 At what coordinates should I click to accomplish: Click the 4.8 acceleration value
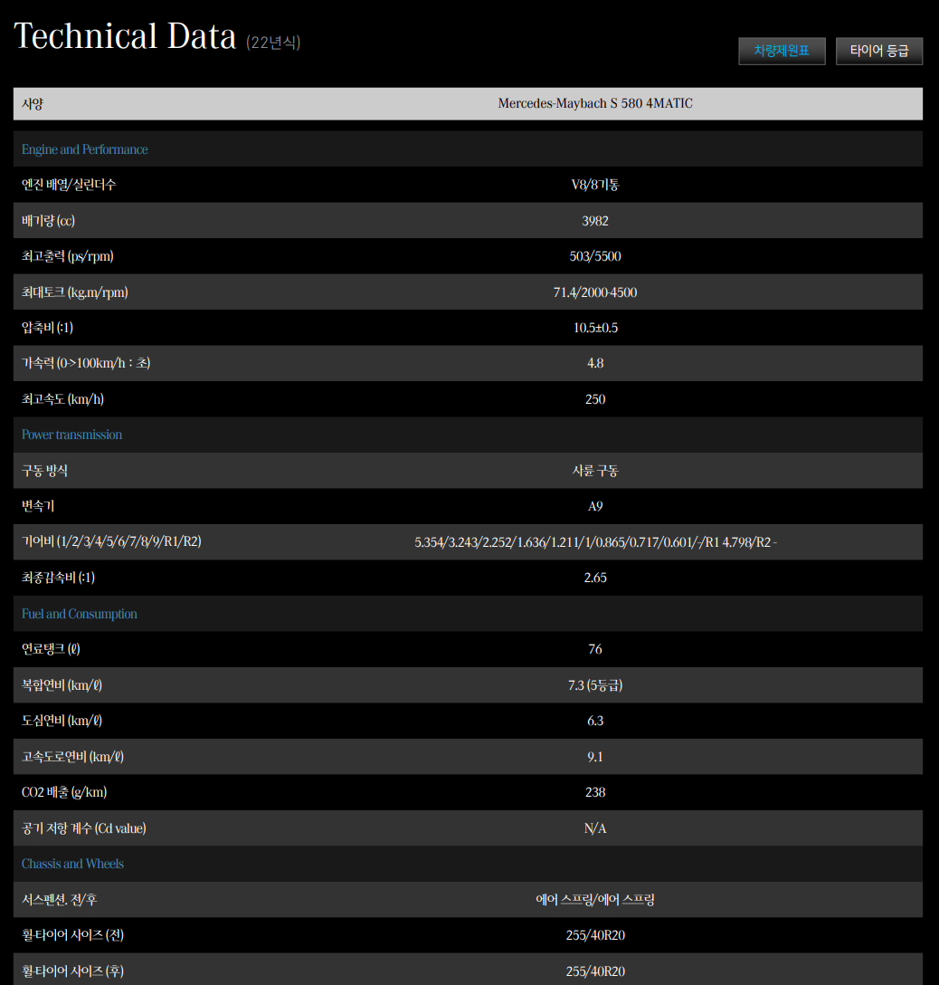pyautogui.click(x=595, y=363)
